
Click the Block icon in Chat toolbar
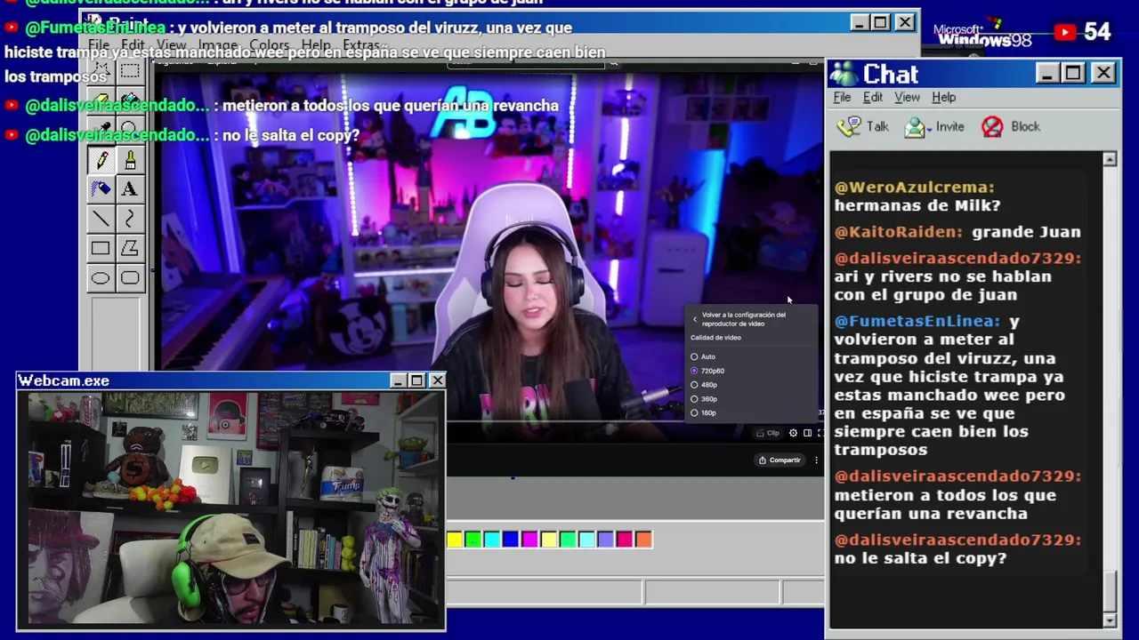pos(992,126)
